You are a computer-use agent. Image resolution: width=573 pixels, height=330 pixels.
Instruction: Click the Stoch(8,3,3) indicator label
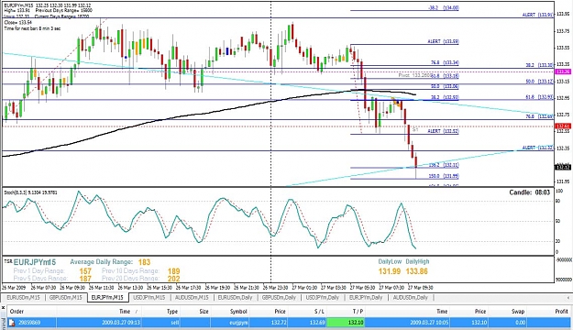pyautogui.click(x=30, y=192)
